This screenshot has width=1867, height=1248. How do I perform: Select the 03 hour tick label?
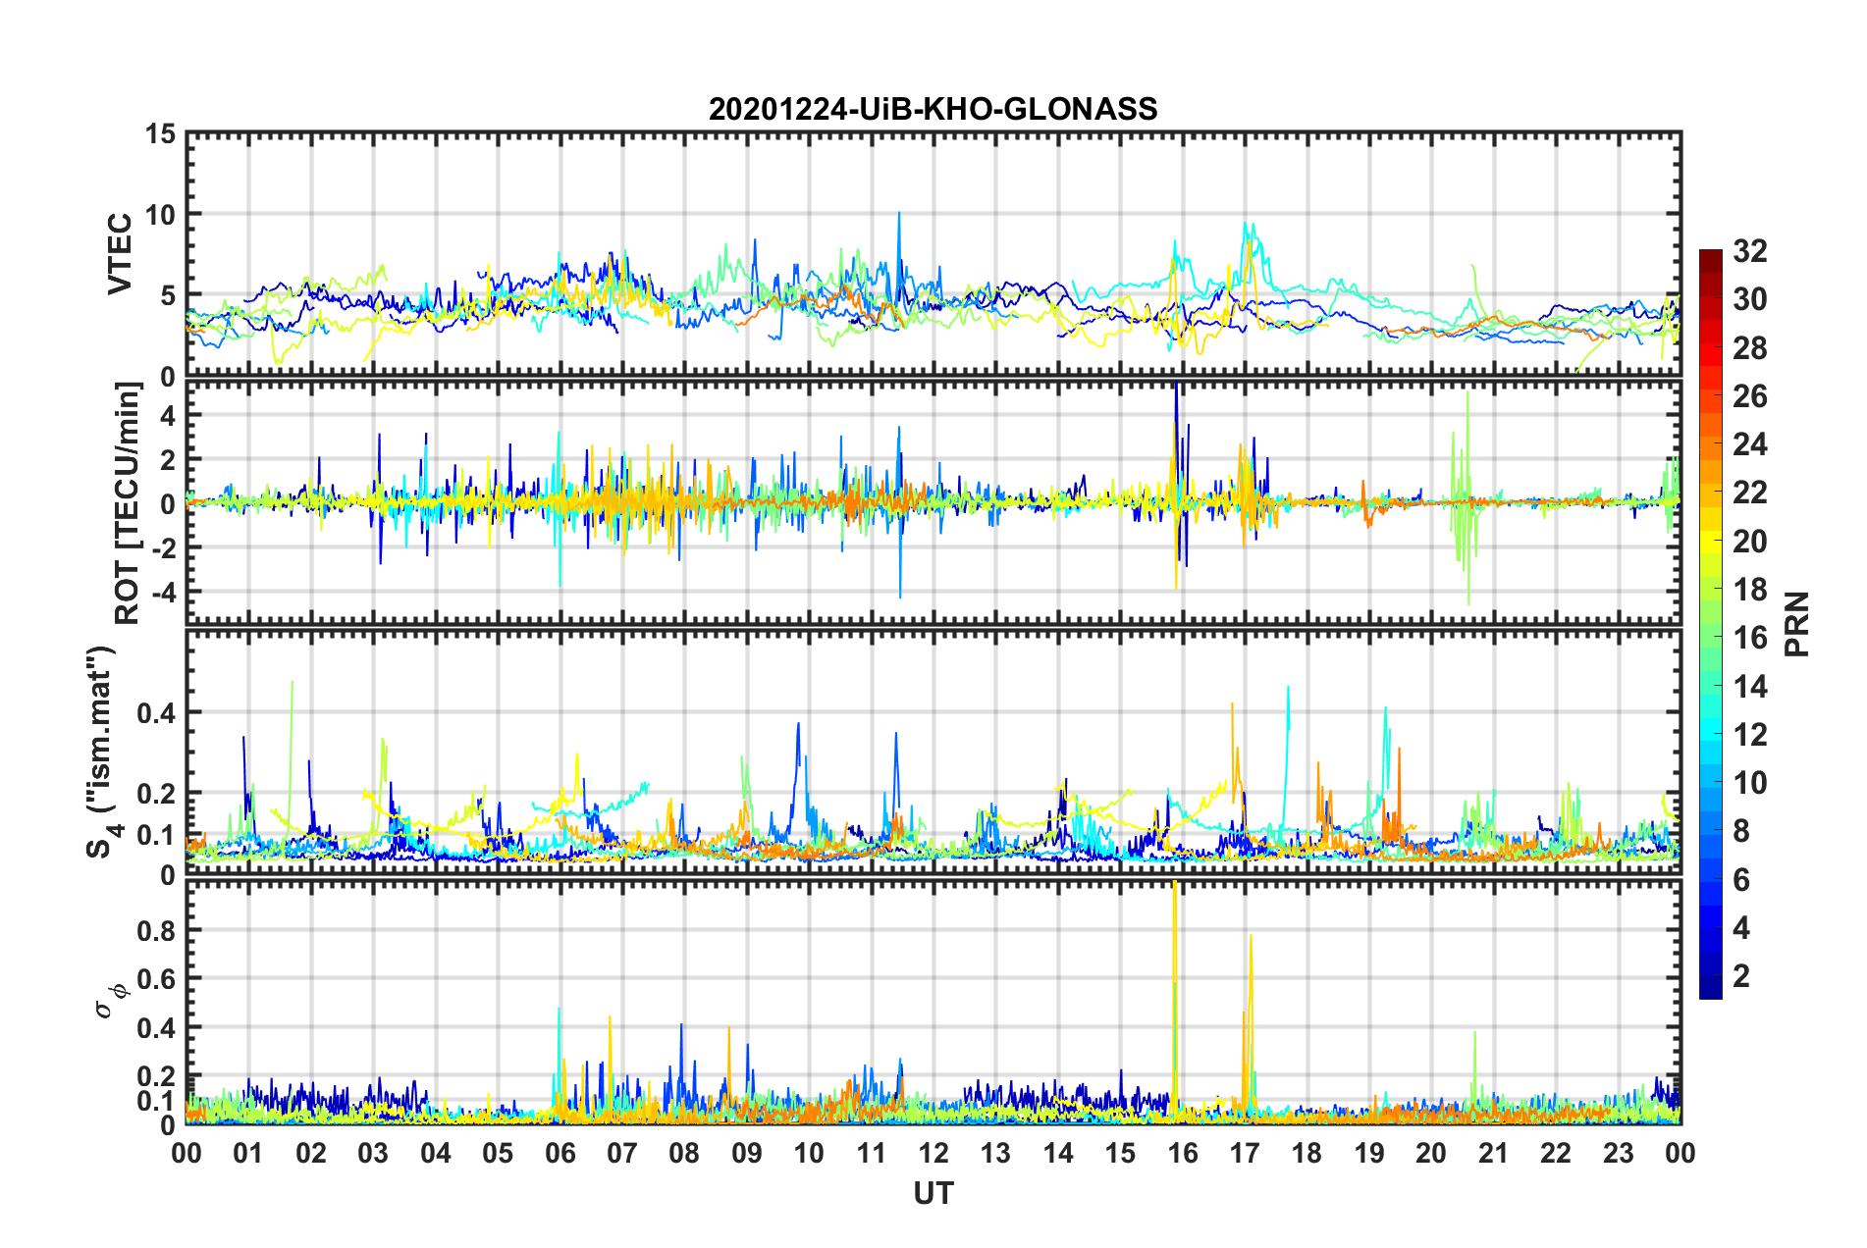point(373,1153)
